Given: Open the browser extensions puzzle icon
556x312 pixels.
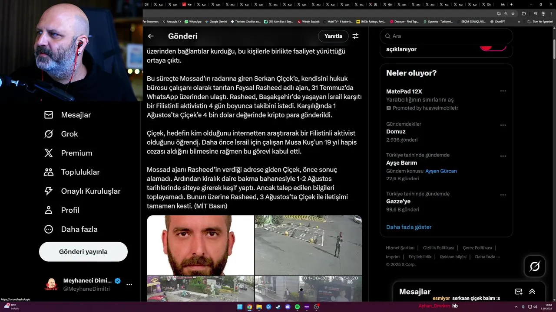Looking at the screenshot, I should [524, 13].
